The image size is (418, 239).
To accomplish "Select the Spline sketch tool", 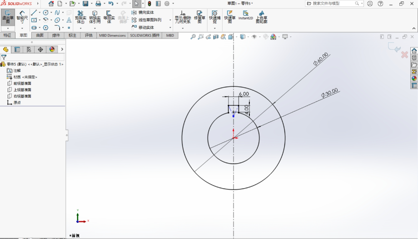I will [57, 13].
